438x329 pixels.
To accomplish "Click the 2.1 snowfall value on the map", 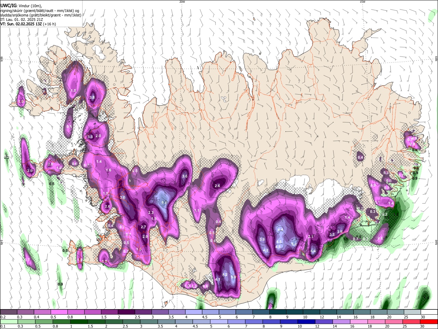I will click(311, 236).
